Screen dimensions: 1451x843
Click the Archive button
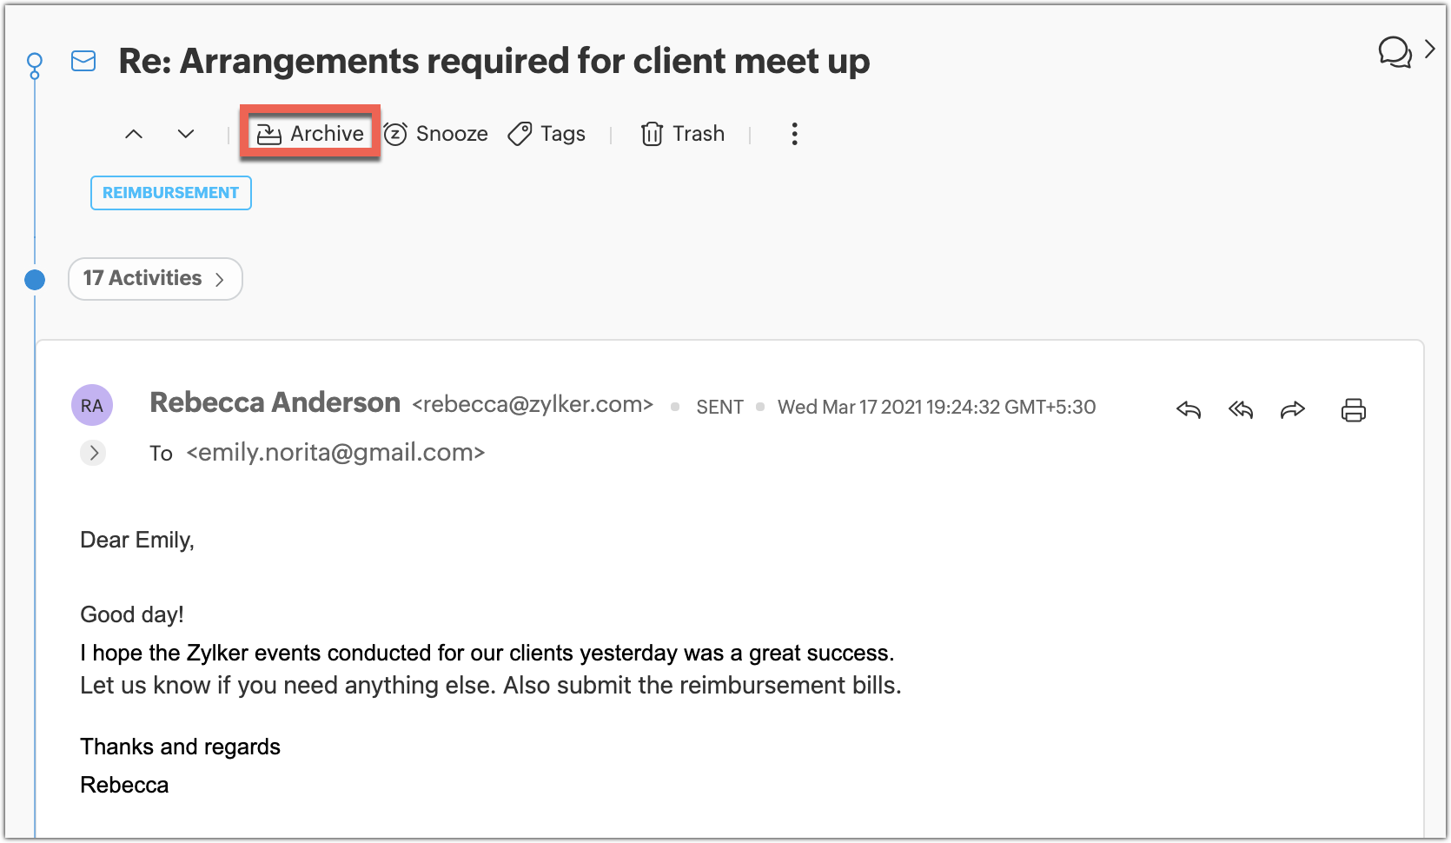310,134
